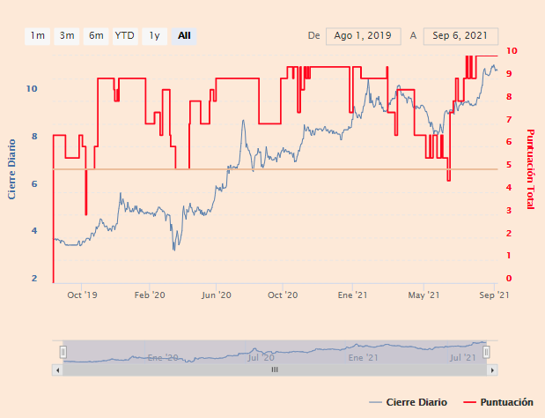
Task: Choose the 6m zoom range
Action: (96, 36)
